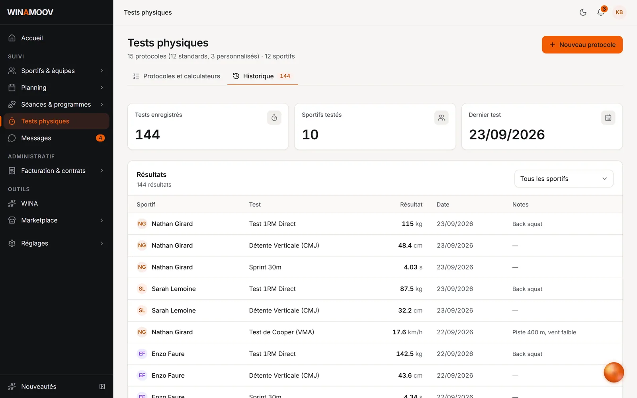Viewport: 637px width, 398px height.
Task: Switch to Protocoles et calculateurs tab
Action: click(x=176, y=76)
